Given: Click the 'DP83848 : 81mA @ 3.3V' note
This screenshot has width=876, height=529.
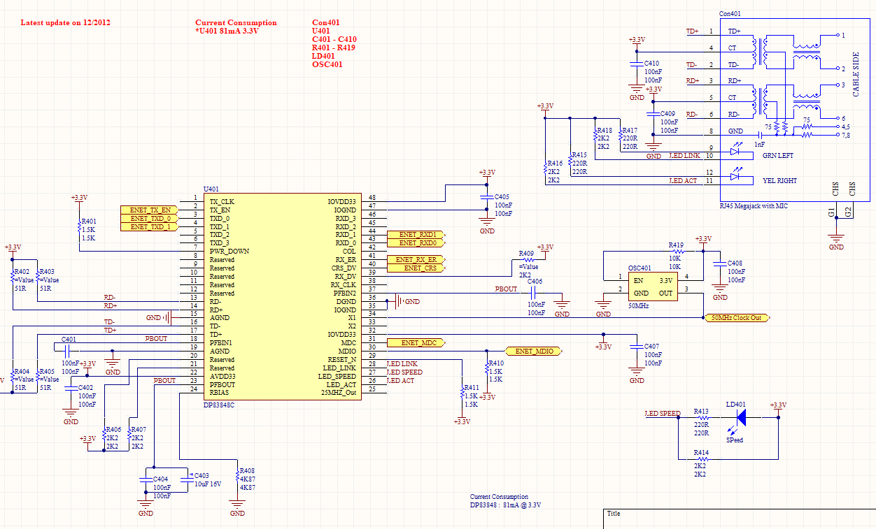Looking at the screenshot, I should [505, 505].
